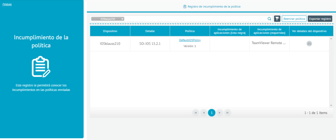The image size is (336, 140).
Task: Click the aplicaciones (requeridas) column header
Action: [269, 31]
